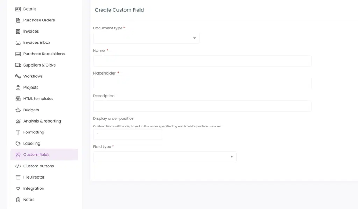Click the Invoices inbox tray icon
358x209 pixels.
18,42
